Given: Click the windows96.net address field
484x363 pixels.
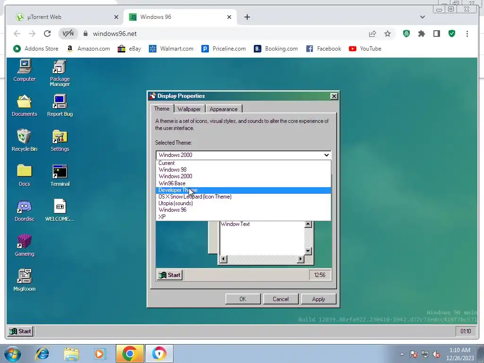Looking at the screenshot, I should tap(224, 34).
